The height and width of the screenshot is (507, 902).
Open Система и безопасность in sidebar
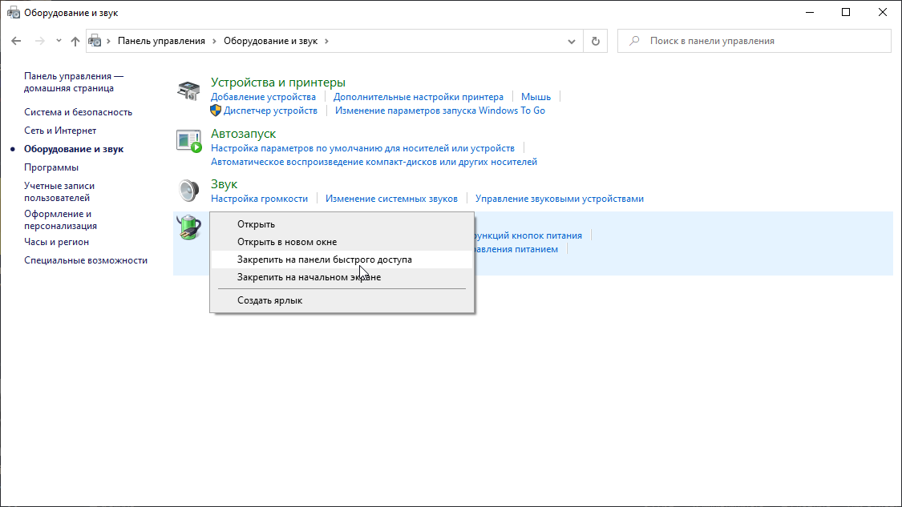tap(78, 112)
